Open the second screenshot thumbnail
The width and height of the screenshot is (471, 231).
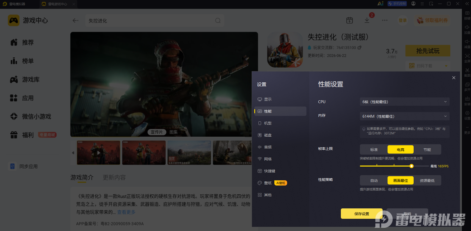pyautogui.click(x=144, y=153)
